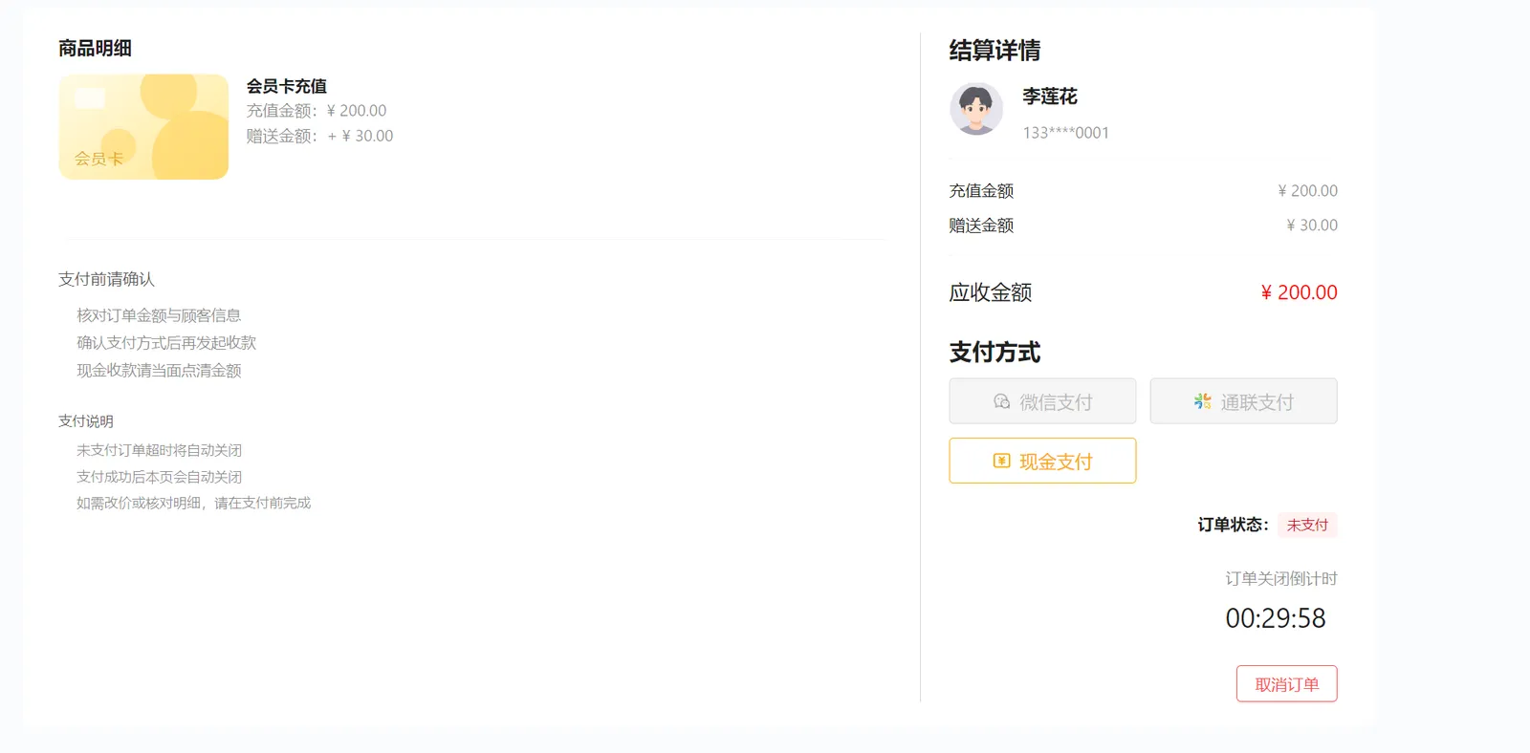This screenshot has width=1530, height=753.
Task: Click customer 李莲花 avatar
Action: point(976,109)
